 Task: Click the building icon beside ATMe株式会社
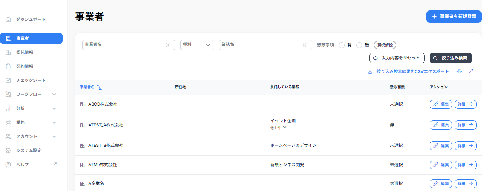pos(82,165)
